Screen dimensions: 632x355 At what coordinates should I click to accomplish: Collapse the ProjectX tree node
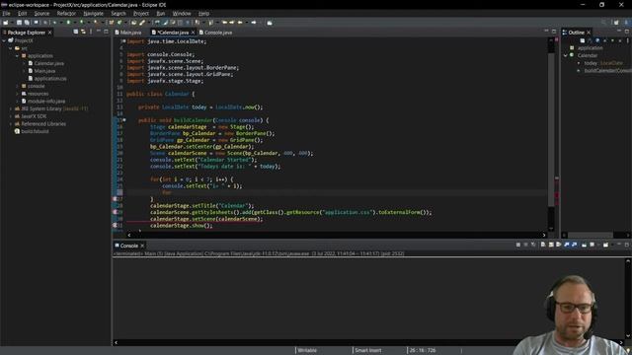click(x=4, y=40)
